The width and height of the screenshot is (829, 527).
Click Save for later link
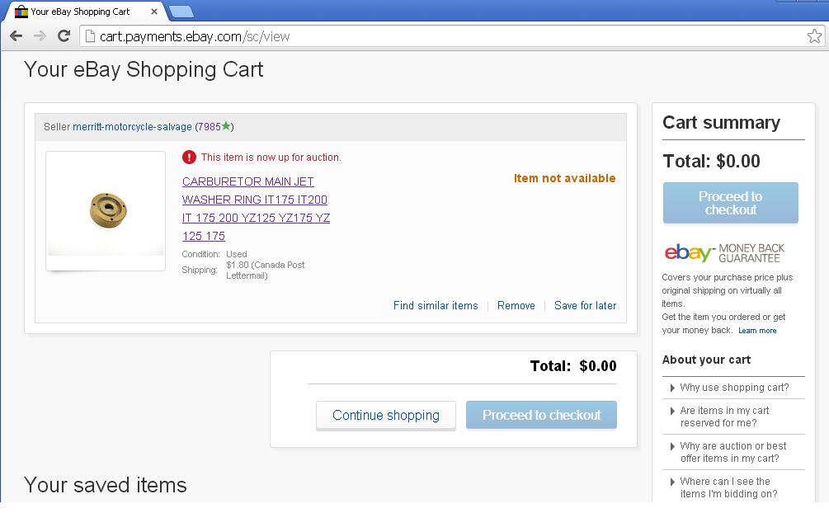tap(585, 305)
